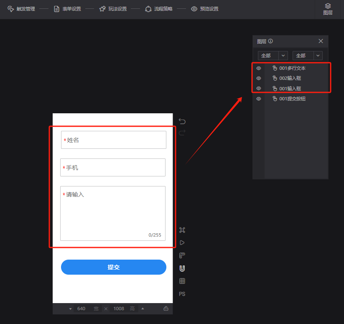The height and width of the screenshot is (324, 344).
Task: Hide the 001提交按钮 layer
Action: (x=259, y=99)
